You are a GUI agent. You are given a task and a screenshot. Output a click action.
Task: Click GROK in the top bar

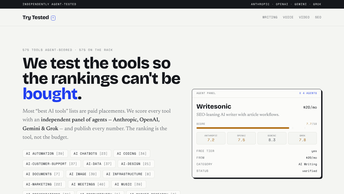click(x=317, y=4)
